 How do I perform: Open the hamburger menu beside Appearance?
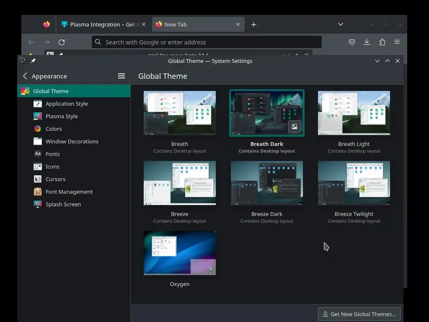121,76
